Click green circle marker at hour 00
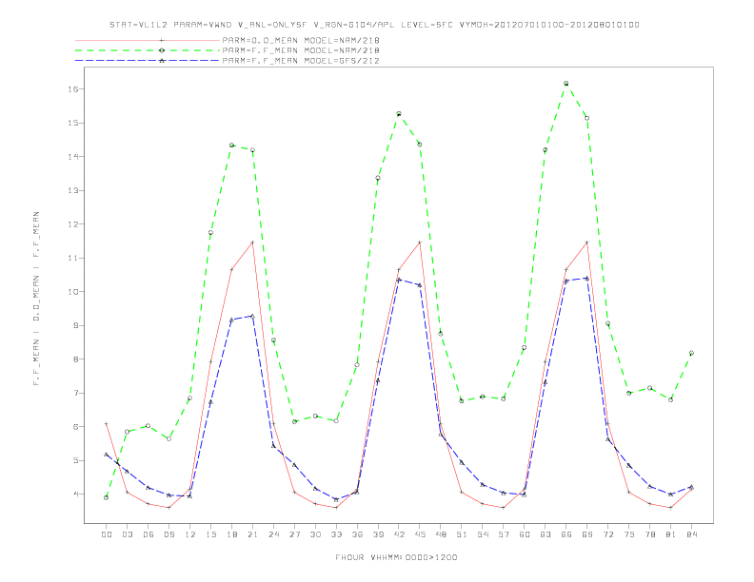 point(107,497)
